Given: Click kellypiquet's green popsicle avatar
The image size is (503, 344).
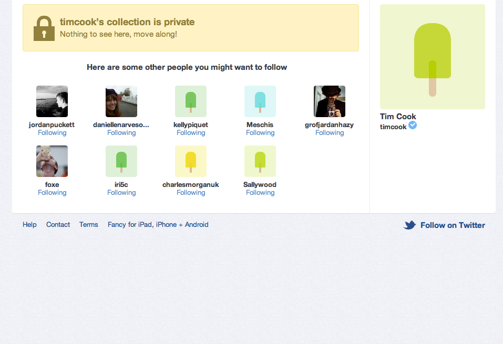Looking at the screenshot, I should (191, 101).
